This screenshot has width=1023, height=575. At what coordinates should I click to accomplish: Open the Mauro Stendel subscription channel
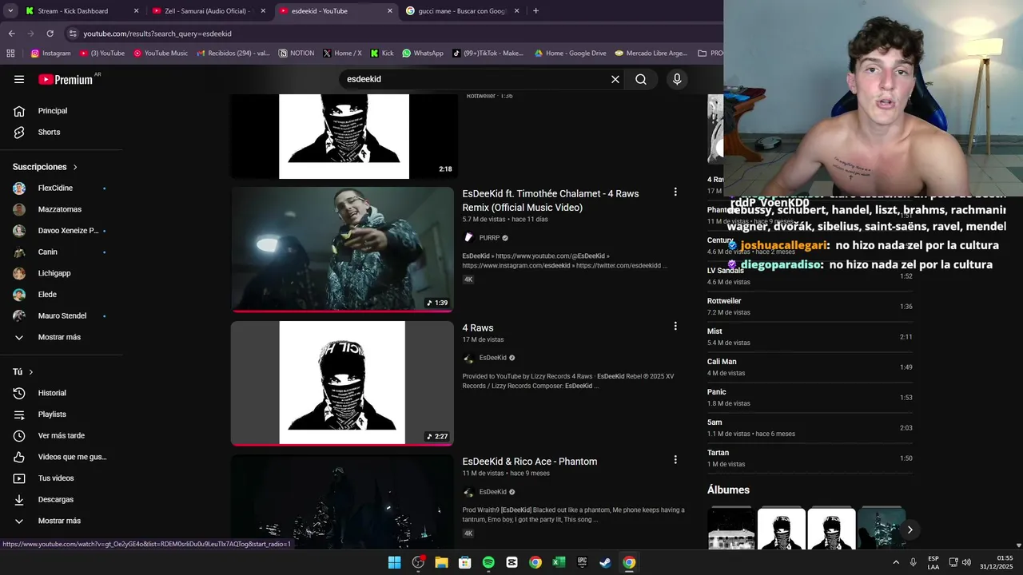point(61,315)
